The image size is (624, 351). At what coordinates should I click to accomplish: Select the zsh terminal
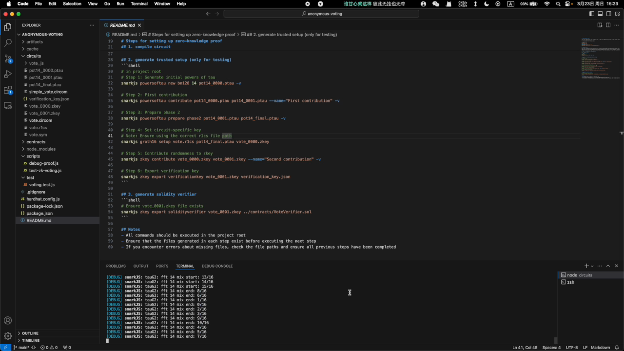click(x=589, y=282)
